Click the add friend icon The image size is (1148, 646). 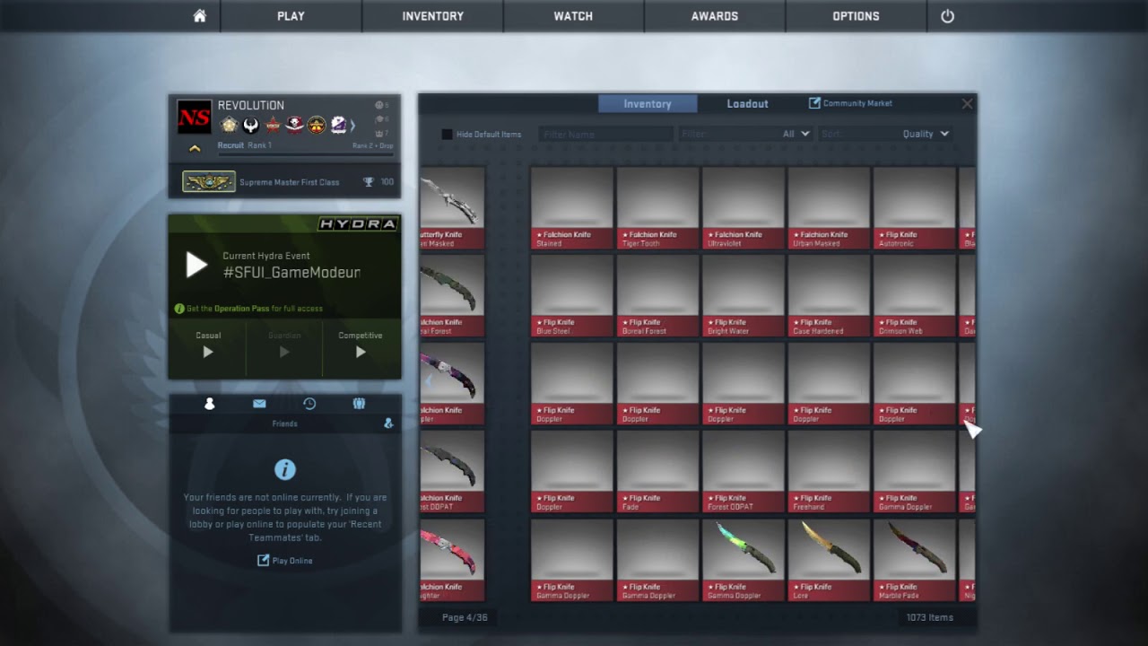(x=388, y=423)
